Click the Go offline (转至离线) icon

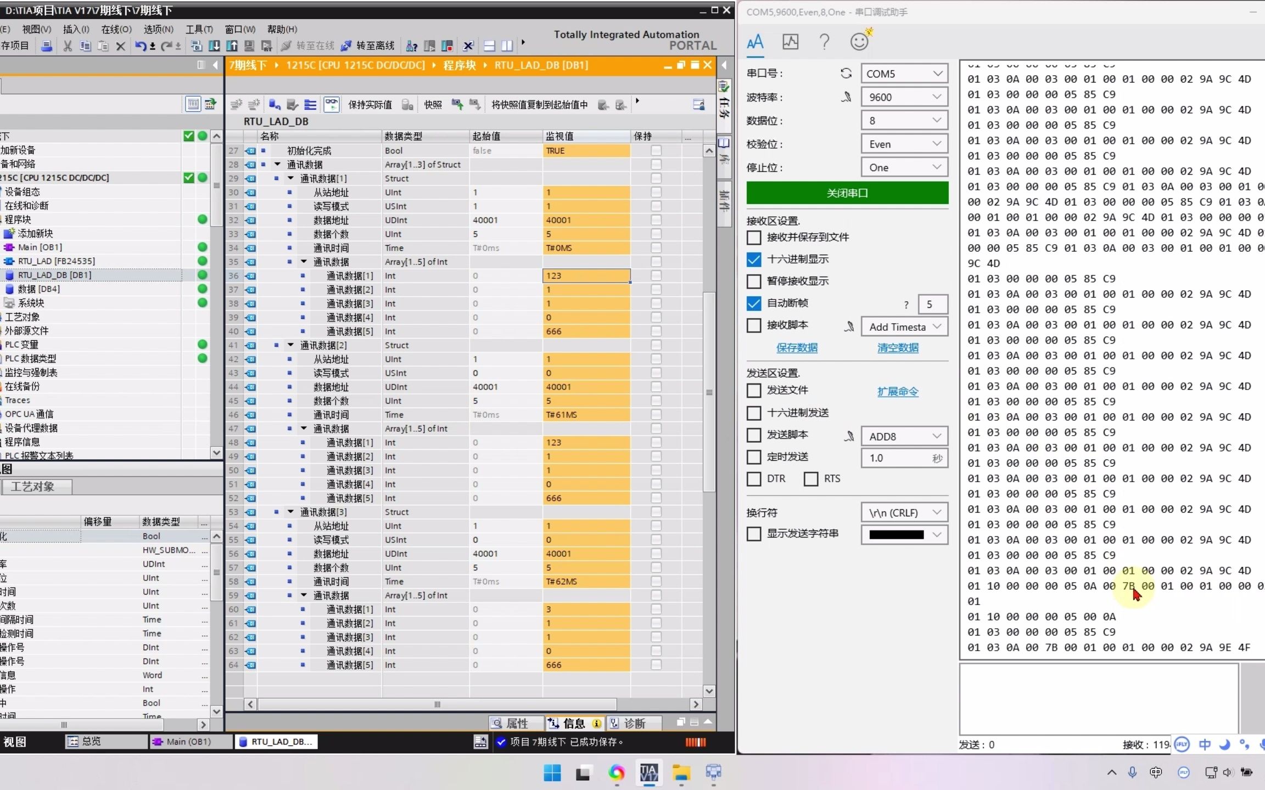pos(346,46)
